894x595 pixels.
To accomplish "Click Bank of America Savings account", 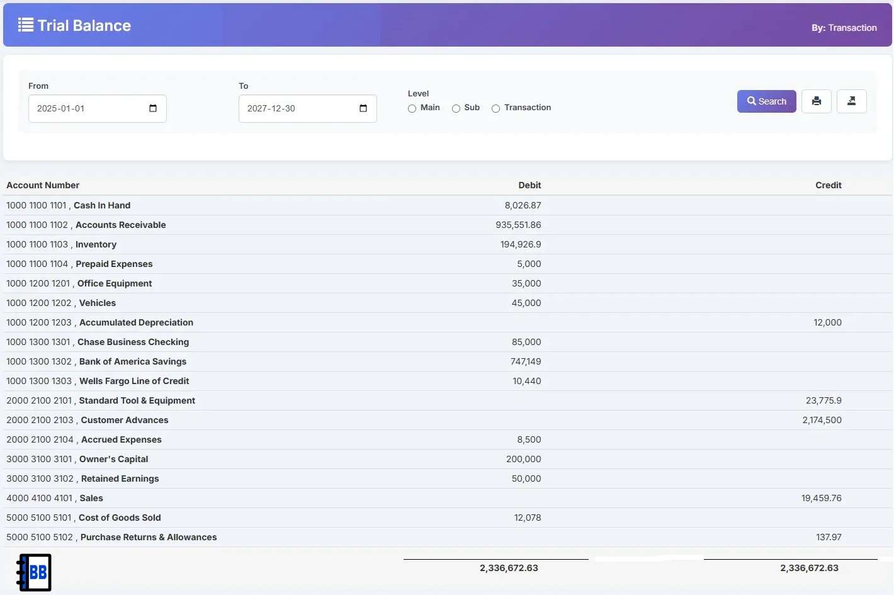I will click(x=133, y=361).
